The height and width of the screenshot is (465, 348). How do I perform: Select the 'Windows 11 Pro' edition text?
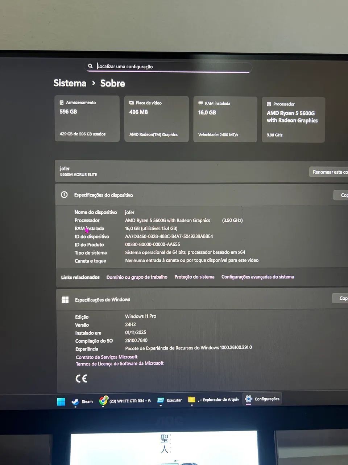click(x=141, y=316)
